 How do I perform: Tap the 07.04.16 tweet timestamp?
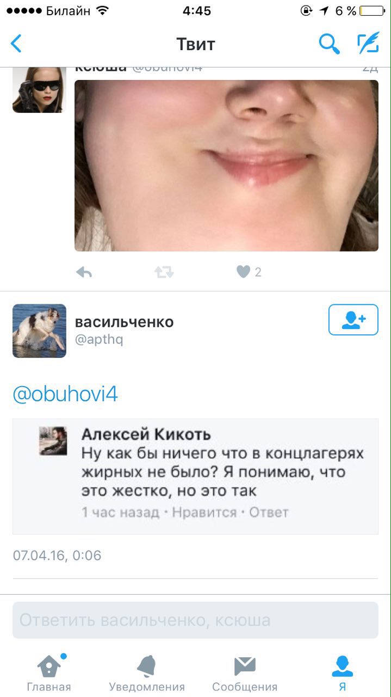[57, 556]
